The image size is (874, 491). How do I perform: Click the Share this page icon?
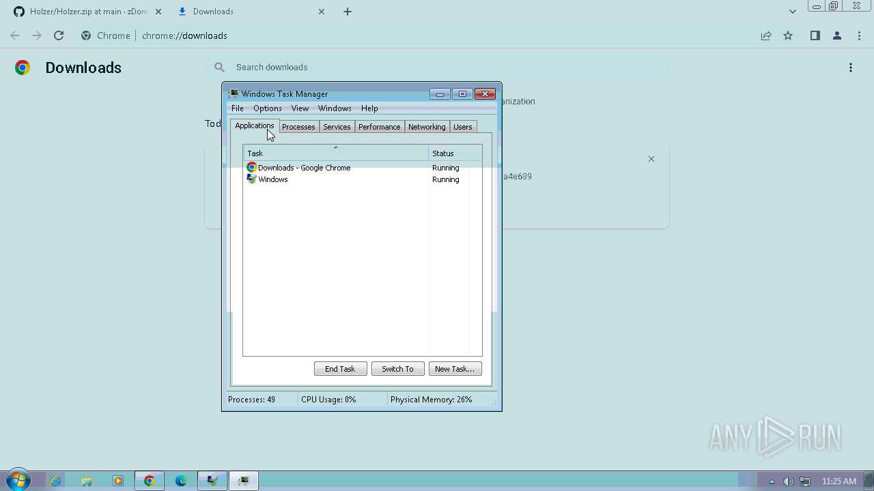(766, 35)
